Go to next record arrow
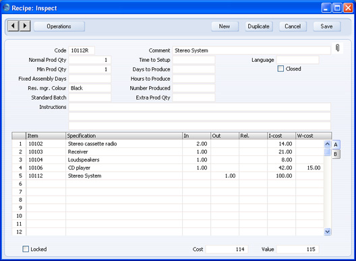Viewport: 356px width, 261px height. (x=25, y=26)
